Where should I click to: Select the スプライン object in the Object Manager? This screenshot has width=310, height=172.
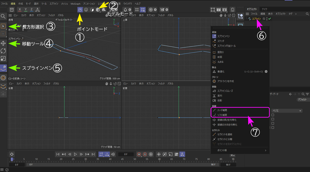tap(256, 19)
